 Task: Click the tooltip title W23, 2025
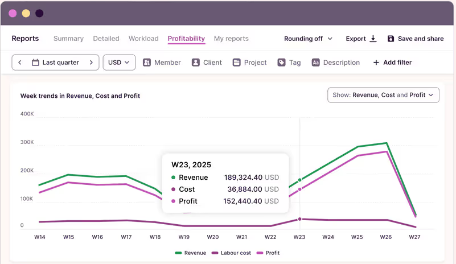coord(191,165)
